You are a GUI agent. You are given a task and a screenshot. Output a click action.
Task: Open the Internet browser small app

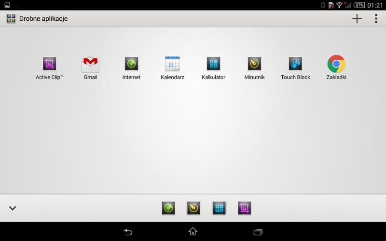[131, 67]
